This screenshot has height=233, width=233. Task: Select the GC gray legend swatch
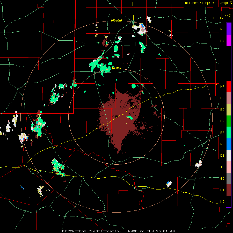229,178
